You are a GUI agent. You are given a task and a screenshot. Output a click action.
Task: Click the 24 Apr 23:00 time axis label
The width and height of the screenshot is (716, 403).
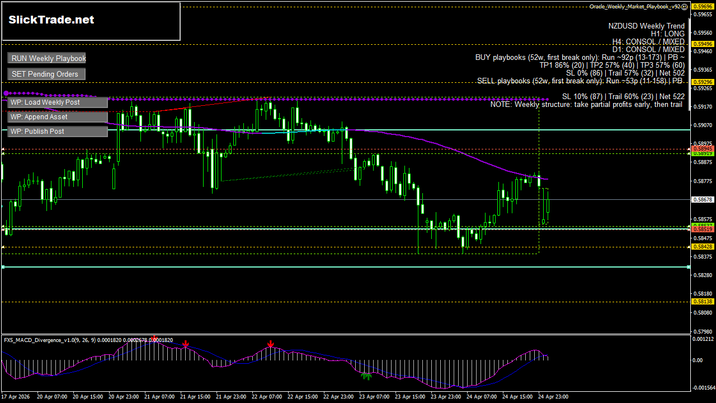pyautogui.click(x=554, y=397)
